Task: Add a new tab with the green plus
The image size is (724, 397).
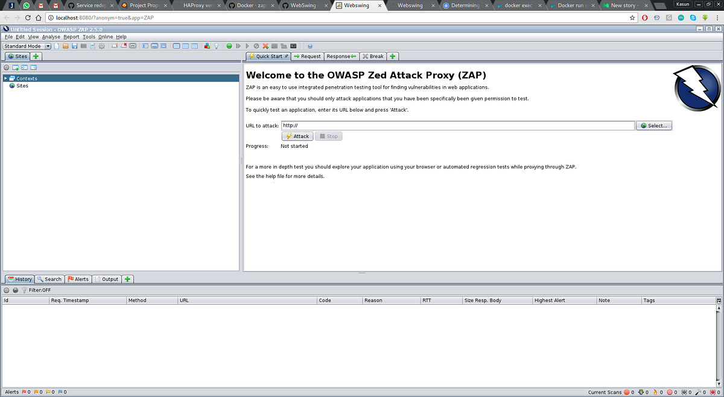Action: pos(392,56)
